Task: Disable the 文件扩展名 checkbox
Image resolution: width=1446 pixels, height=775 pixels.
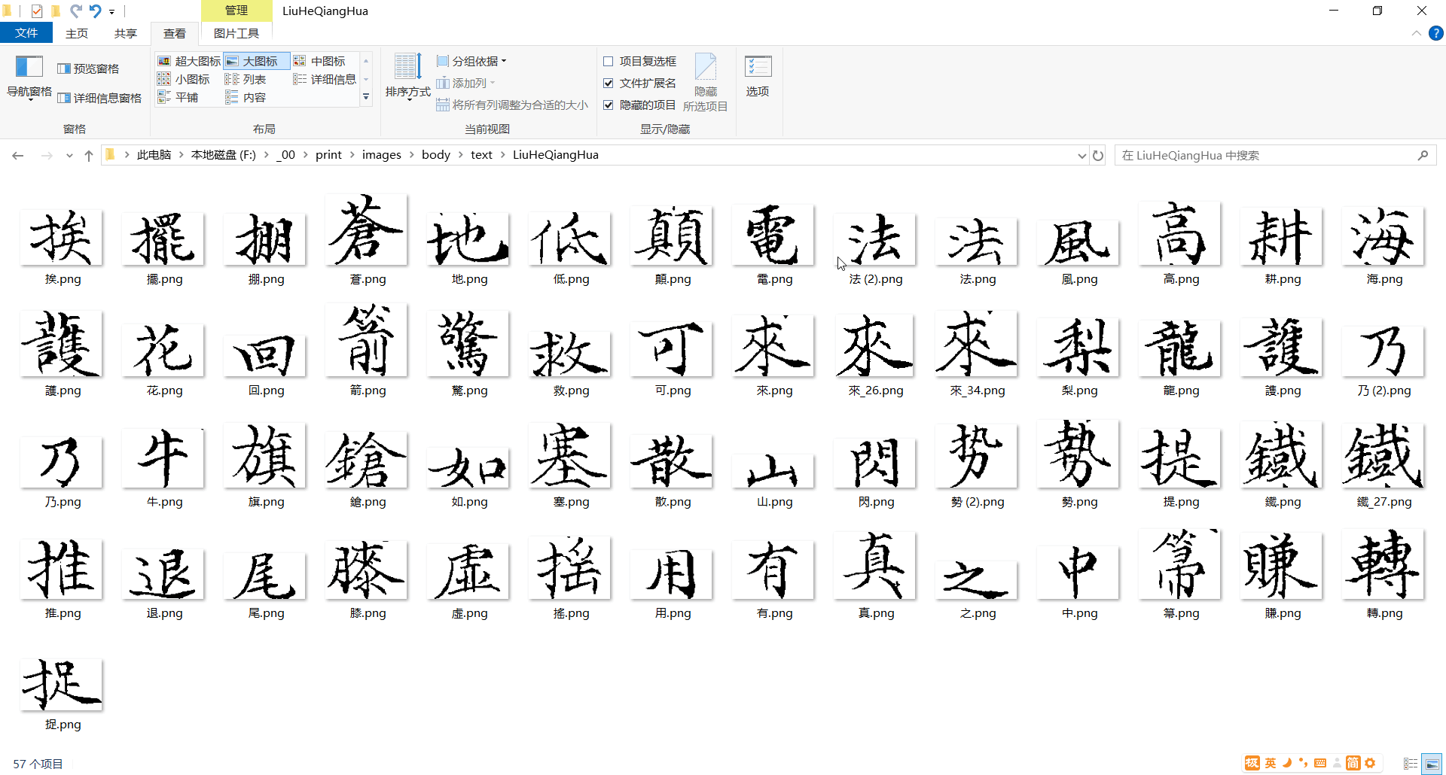Action: 609,83
